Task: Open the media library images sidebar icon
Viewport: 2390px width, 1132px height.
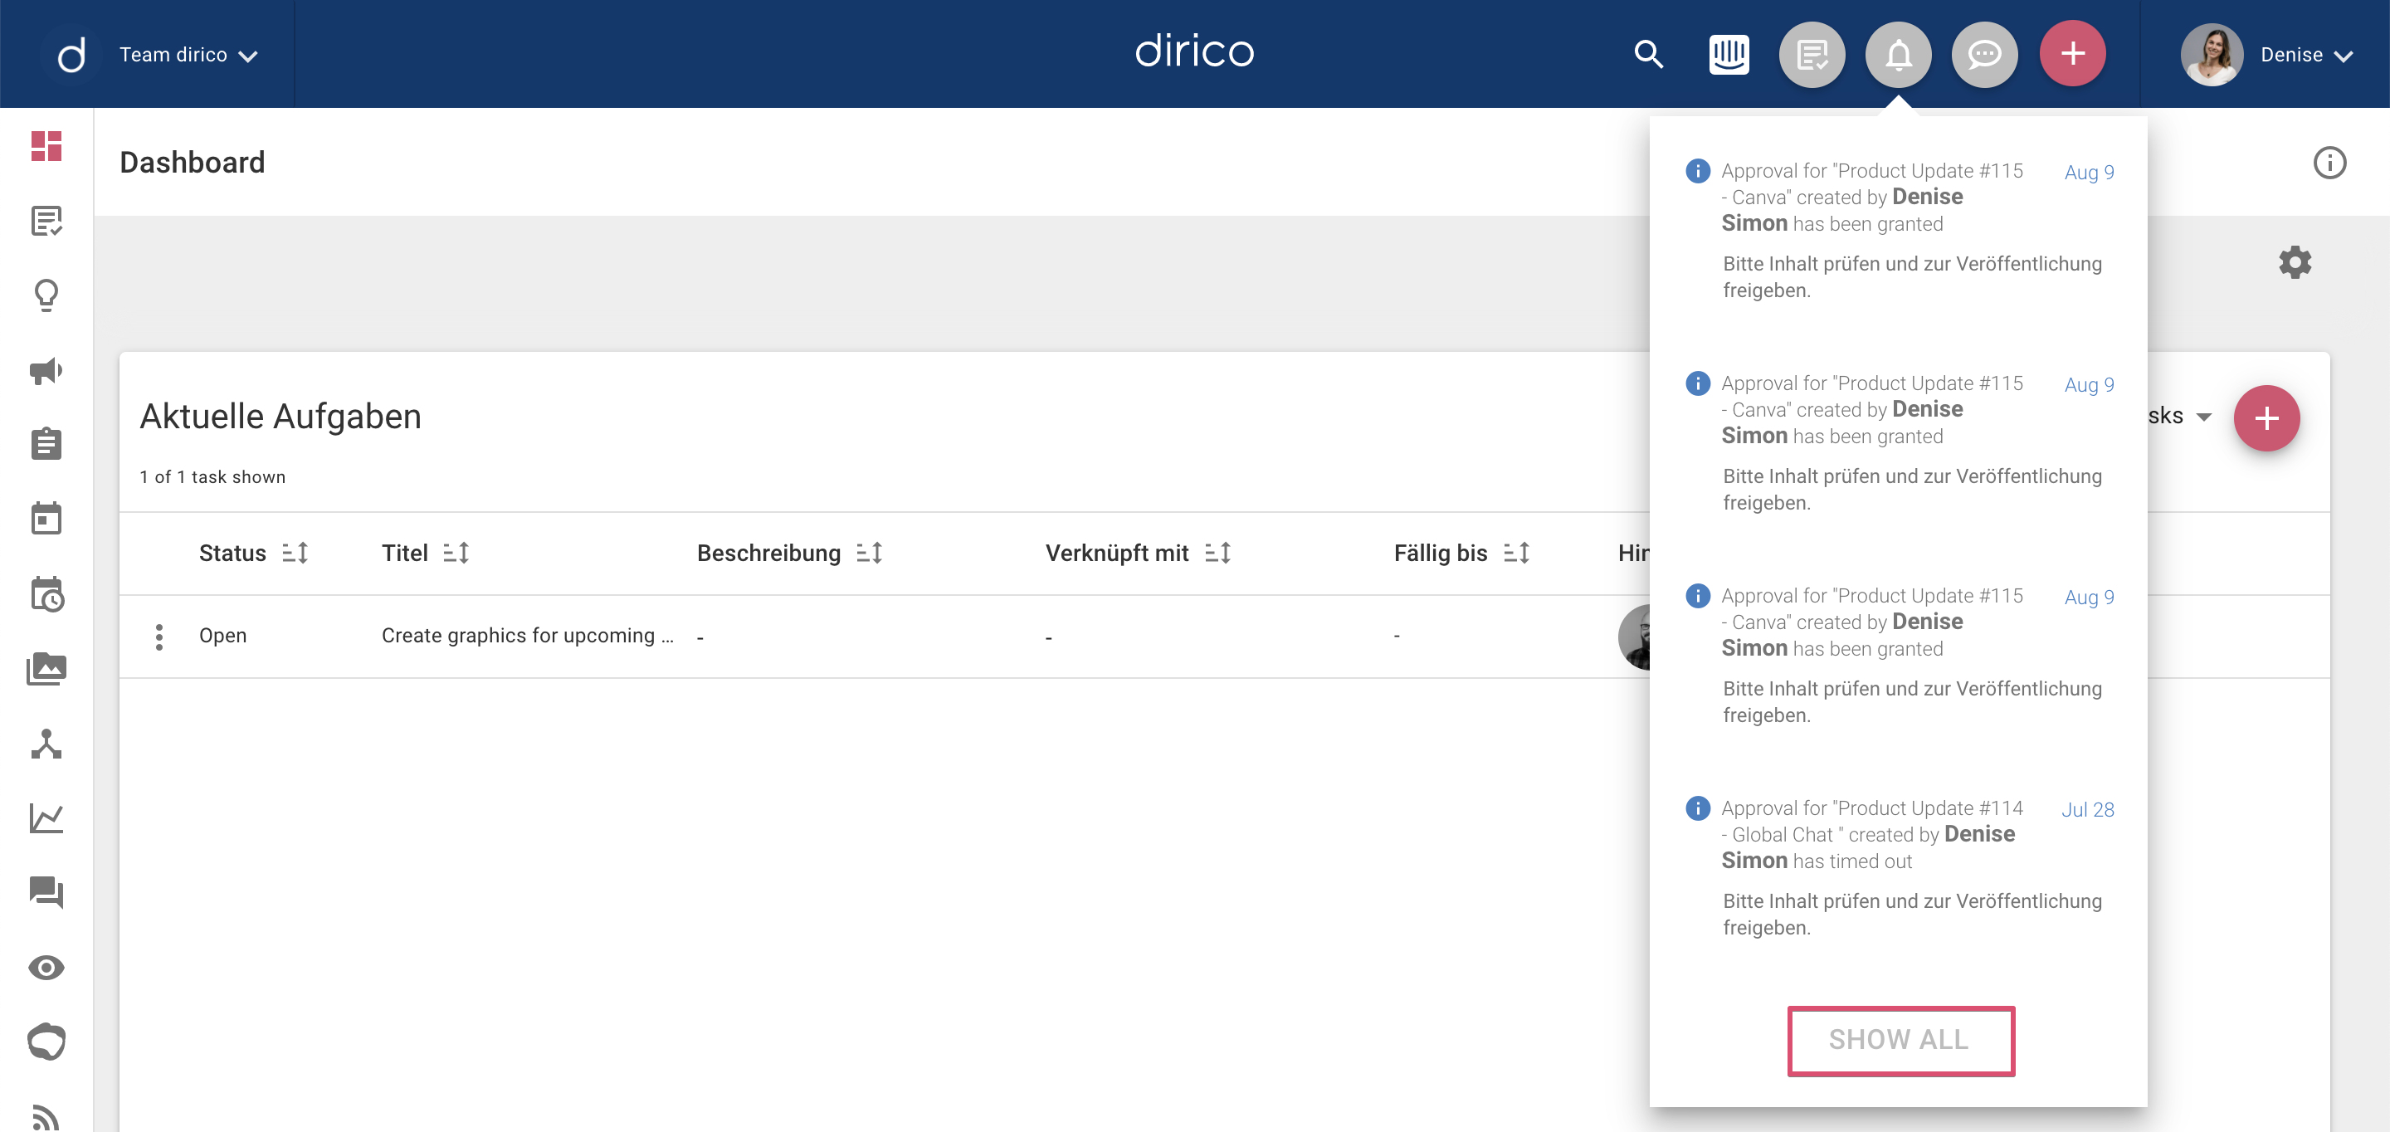Action: tap(46, 668)
